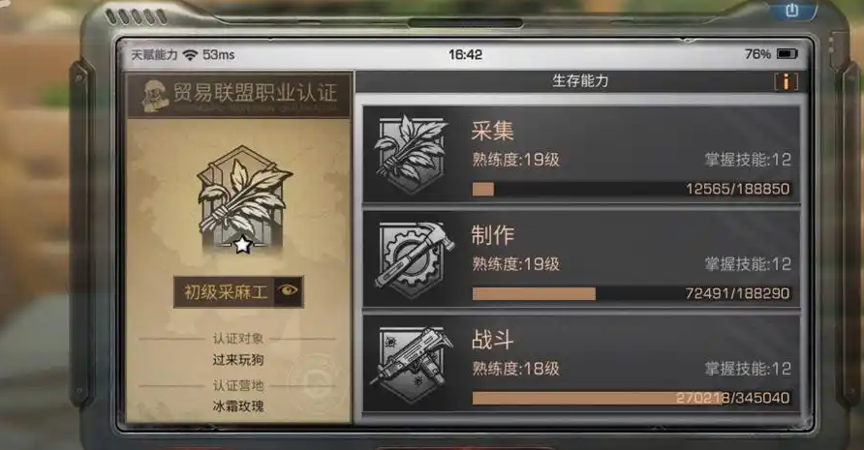
Task: Select the 战斗 skill row
Action: coord(581,364)
